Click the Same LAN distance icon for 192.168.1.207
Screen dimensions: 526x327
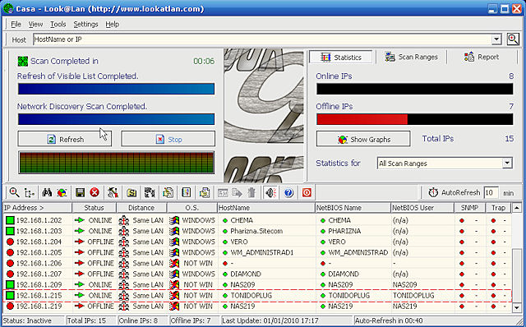point(124,274)
